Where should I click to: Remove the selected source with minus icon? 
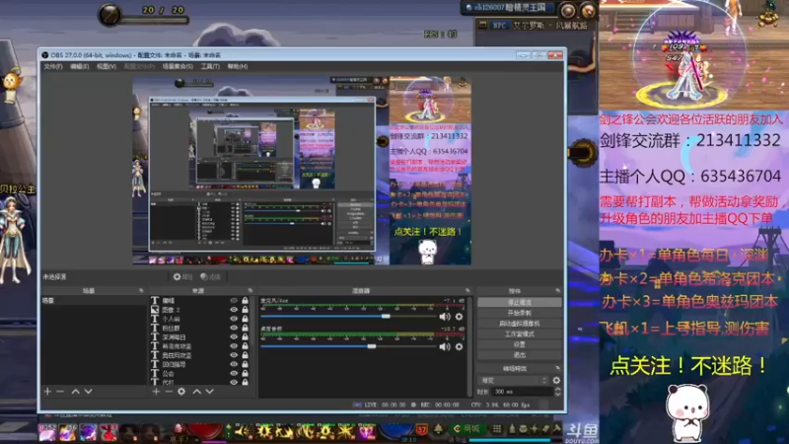[x=169, y=391]
